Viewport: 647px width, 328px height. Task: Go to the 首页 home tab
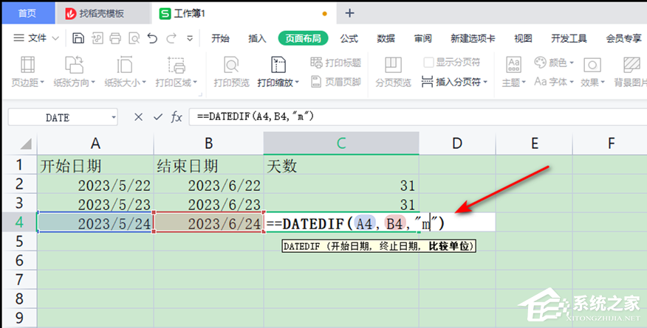click(27, 13)
